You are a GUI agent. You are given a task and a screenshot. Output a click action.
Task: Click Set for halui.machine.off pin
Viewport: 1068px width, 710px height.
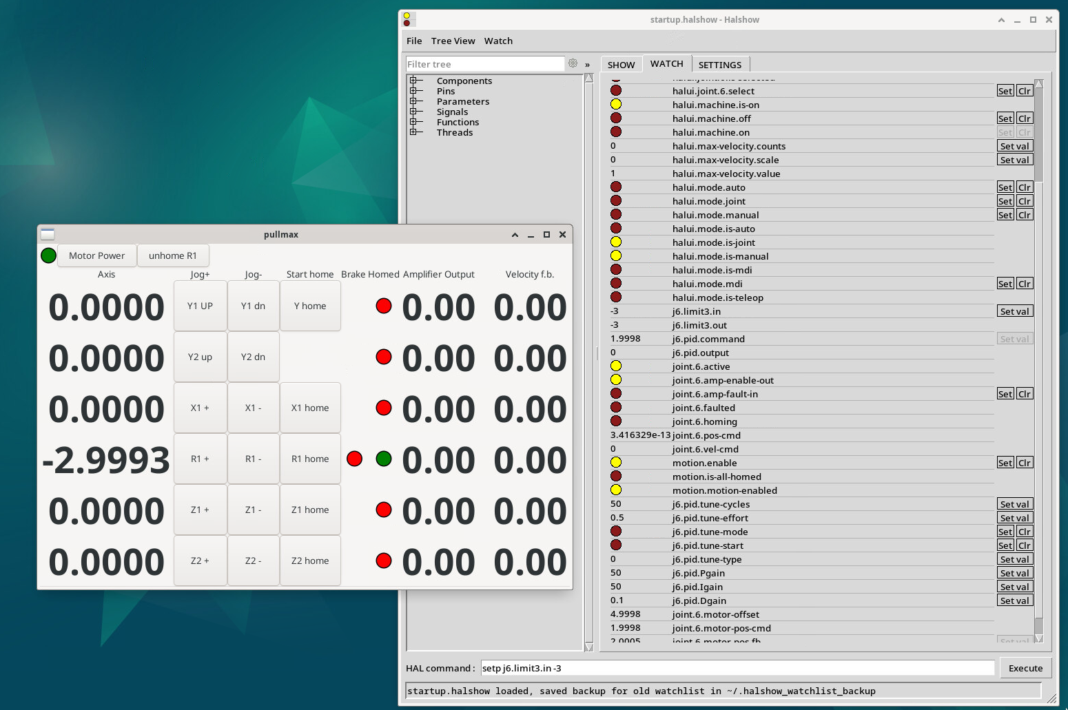click(x=1005, y=118)
